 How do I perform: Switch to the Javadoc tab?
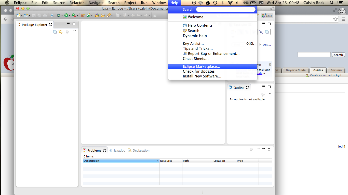(x=117, y=150)
